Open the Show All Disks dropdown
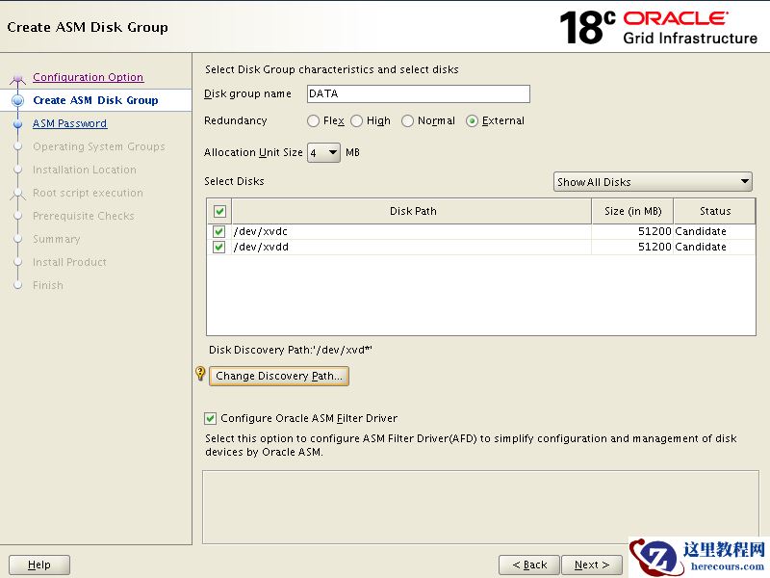 pyautogui.click(x=653, y=182)
